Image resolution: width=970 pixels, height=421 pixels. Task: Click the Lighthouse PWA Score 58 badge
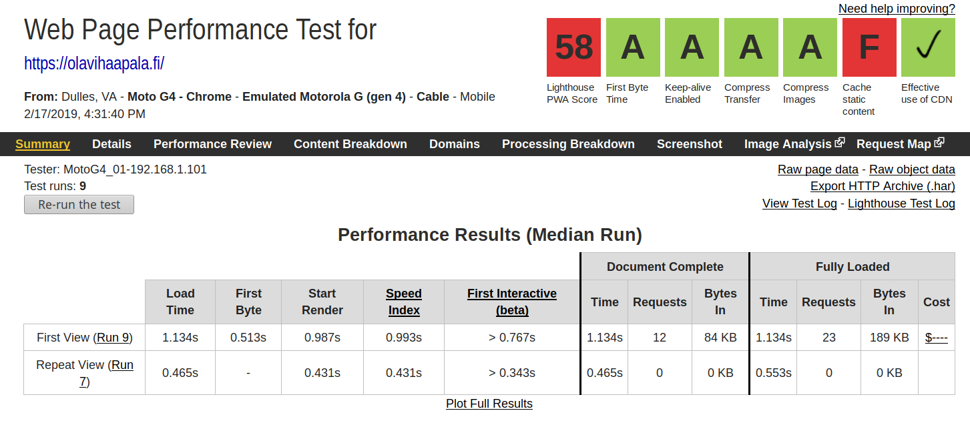(573, 47)
